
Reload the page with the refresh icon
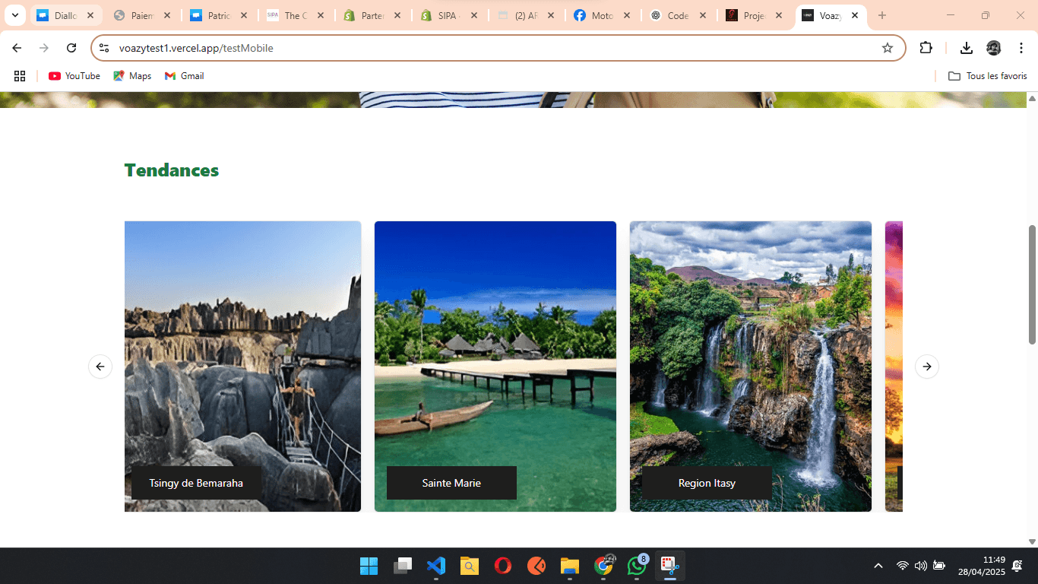click(x=71, y=48)
